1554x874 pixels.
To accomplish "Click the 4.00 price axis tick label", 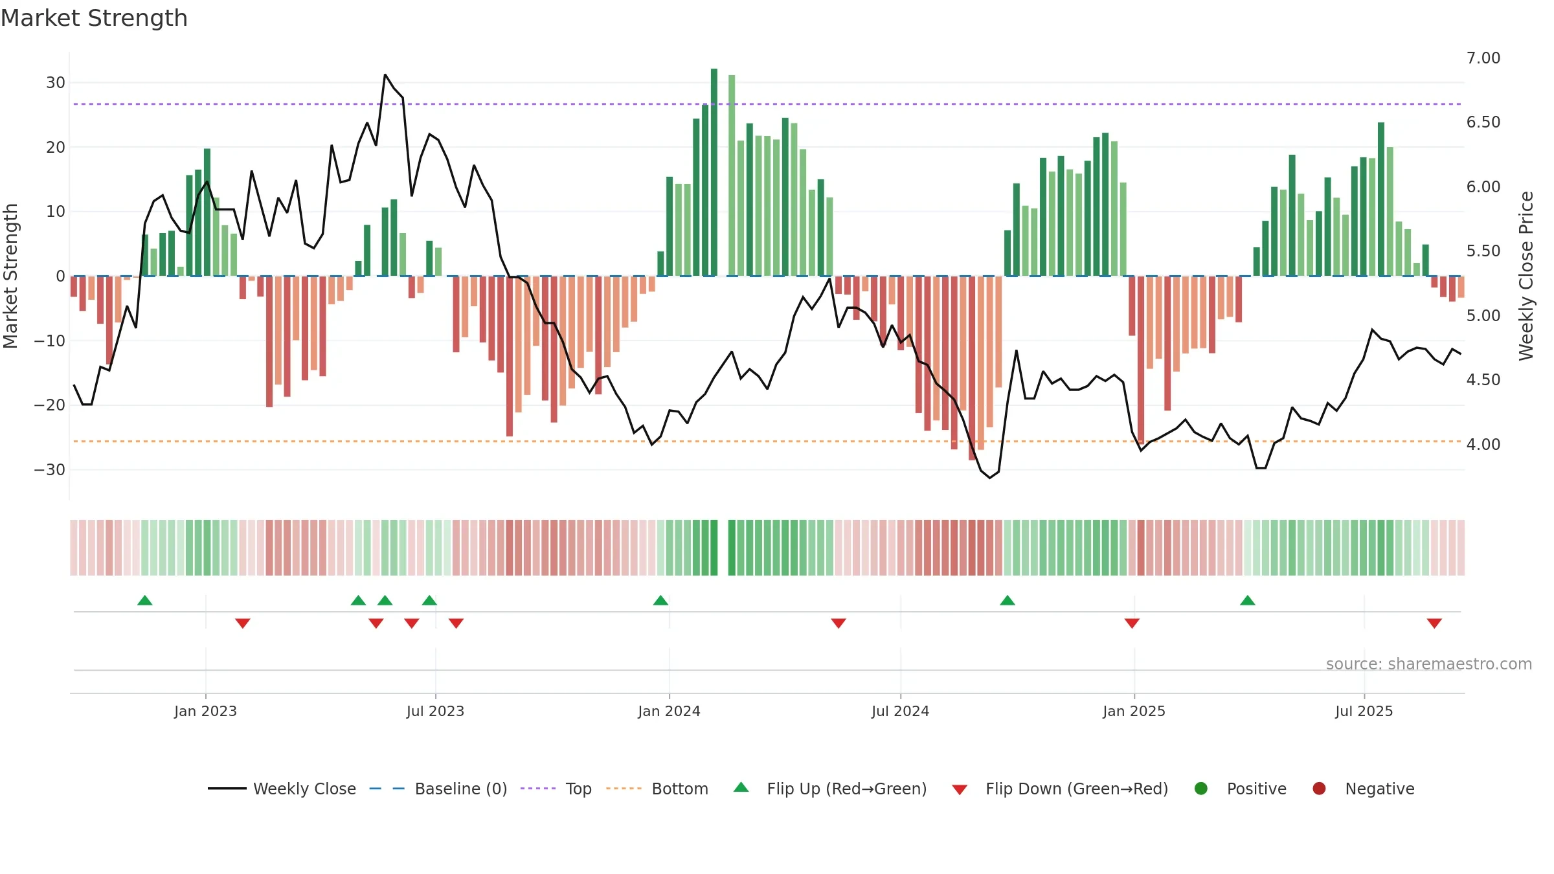I will point(1483,445).
